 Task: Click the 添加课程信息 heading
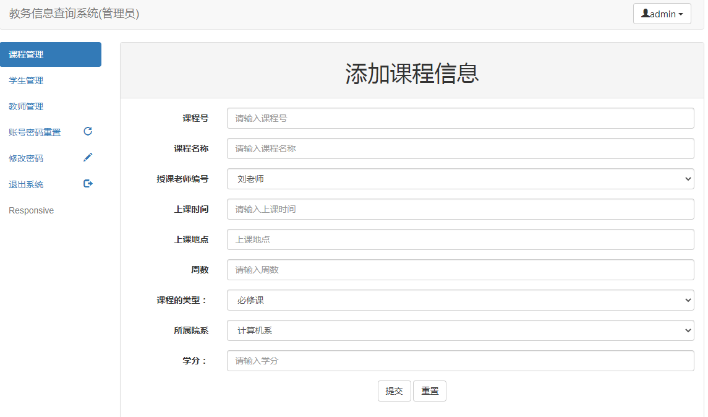[412, 73]
